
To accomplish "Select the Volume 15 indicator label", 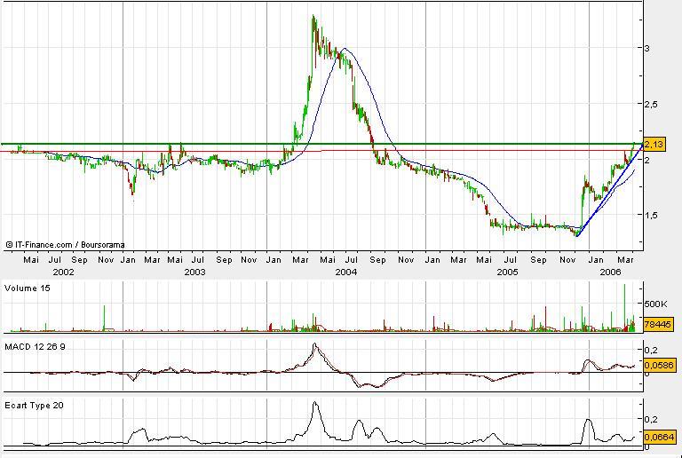I will click(28, 288).
